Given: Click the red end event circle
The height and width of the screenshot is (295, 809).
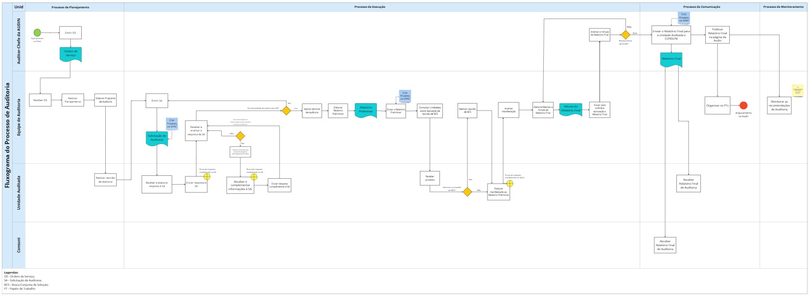Looking at the screenshot, I should [743, 105].
